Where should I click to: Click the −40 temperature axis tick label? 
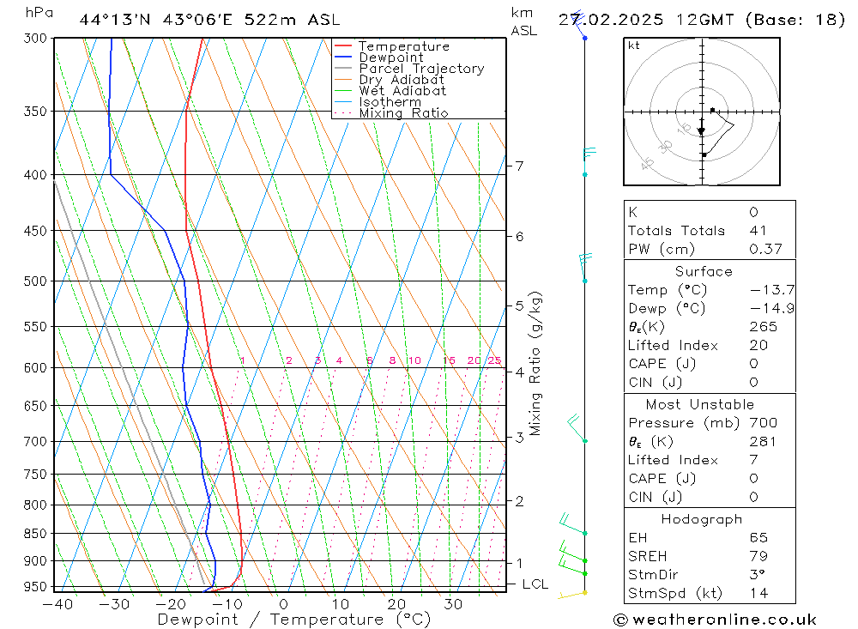(x=57, y=604)
